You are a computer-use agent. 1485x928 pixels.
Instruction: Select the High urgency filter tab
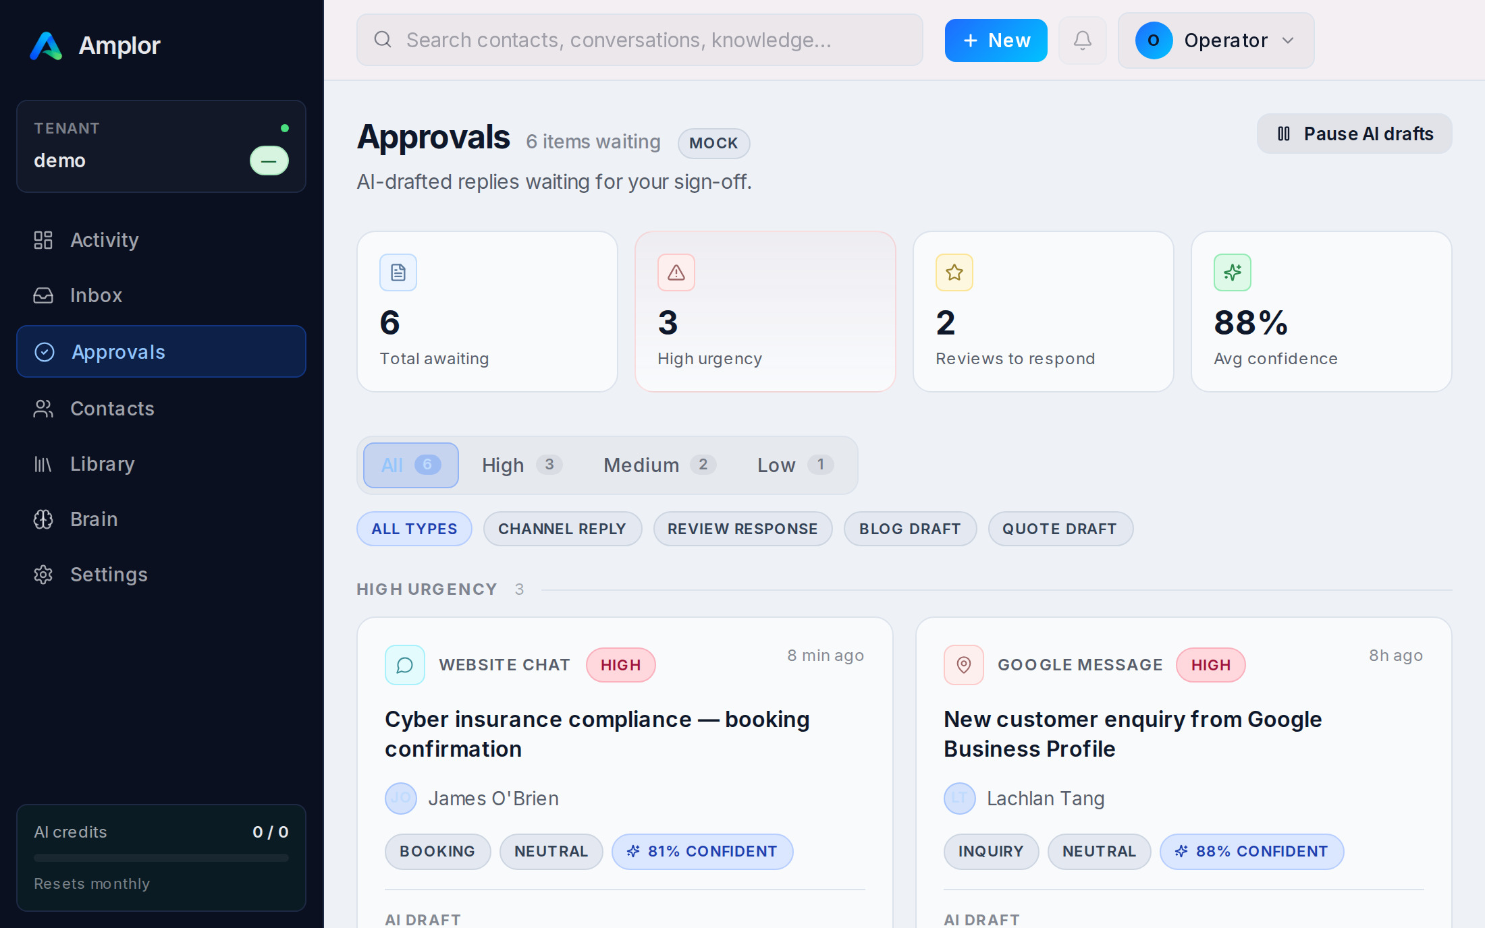click(522, 465)
